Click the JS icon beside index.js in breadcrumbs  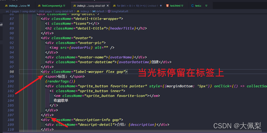78,11
